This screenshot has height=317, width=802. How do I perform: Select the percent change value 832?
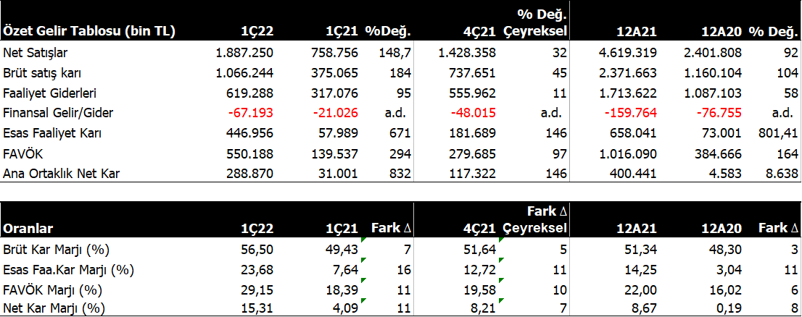click(x=402, y=174)
